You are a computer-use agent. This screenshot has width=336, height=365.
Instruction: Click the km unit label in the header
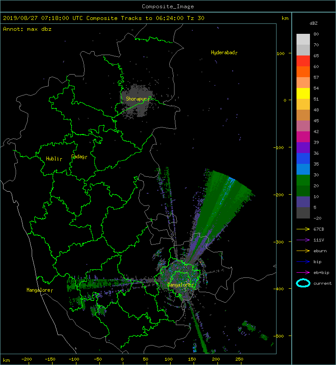(285, 18)
